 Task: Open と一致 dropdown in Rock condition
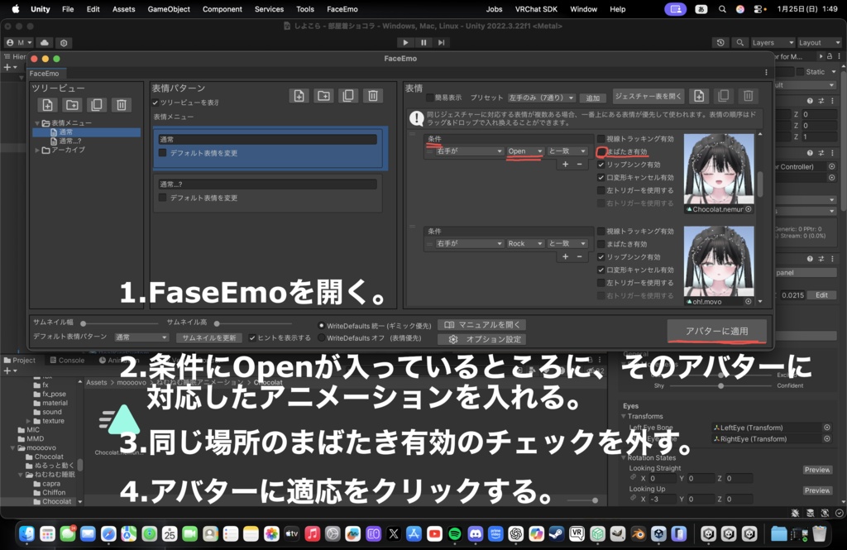(x=567, y=244)
